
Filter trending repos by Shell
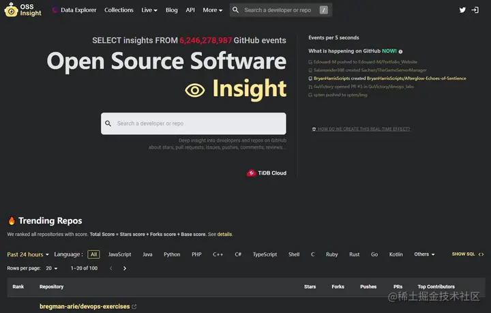coord(294,254)
